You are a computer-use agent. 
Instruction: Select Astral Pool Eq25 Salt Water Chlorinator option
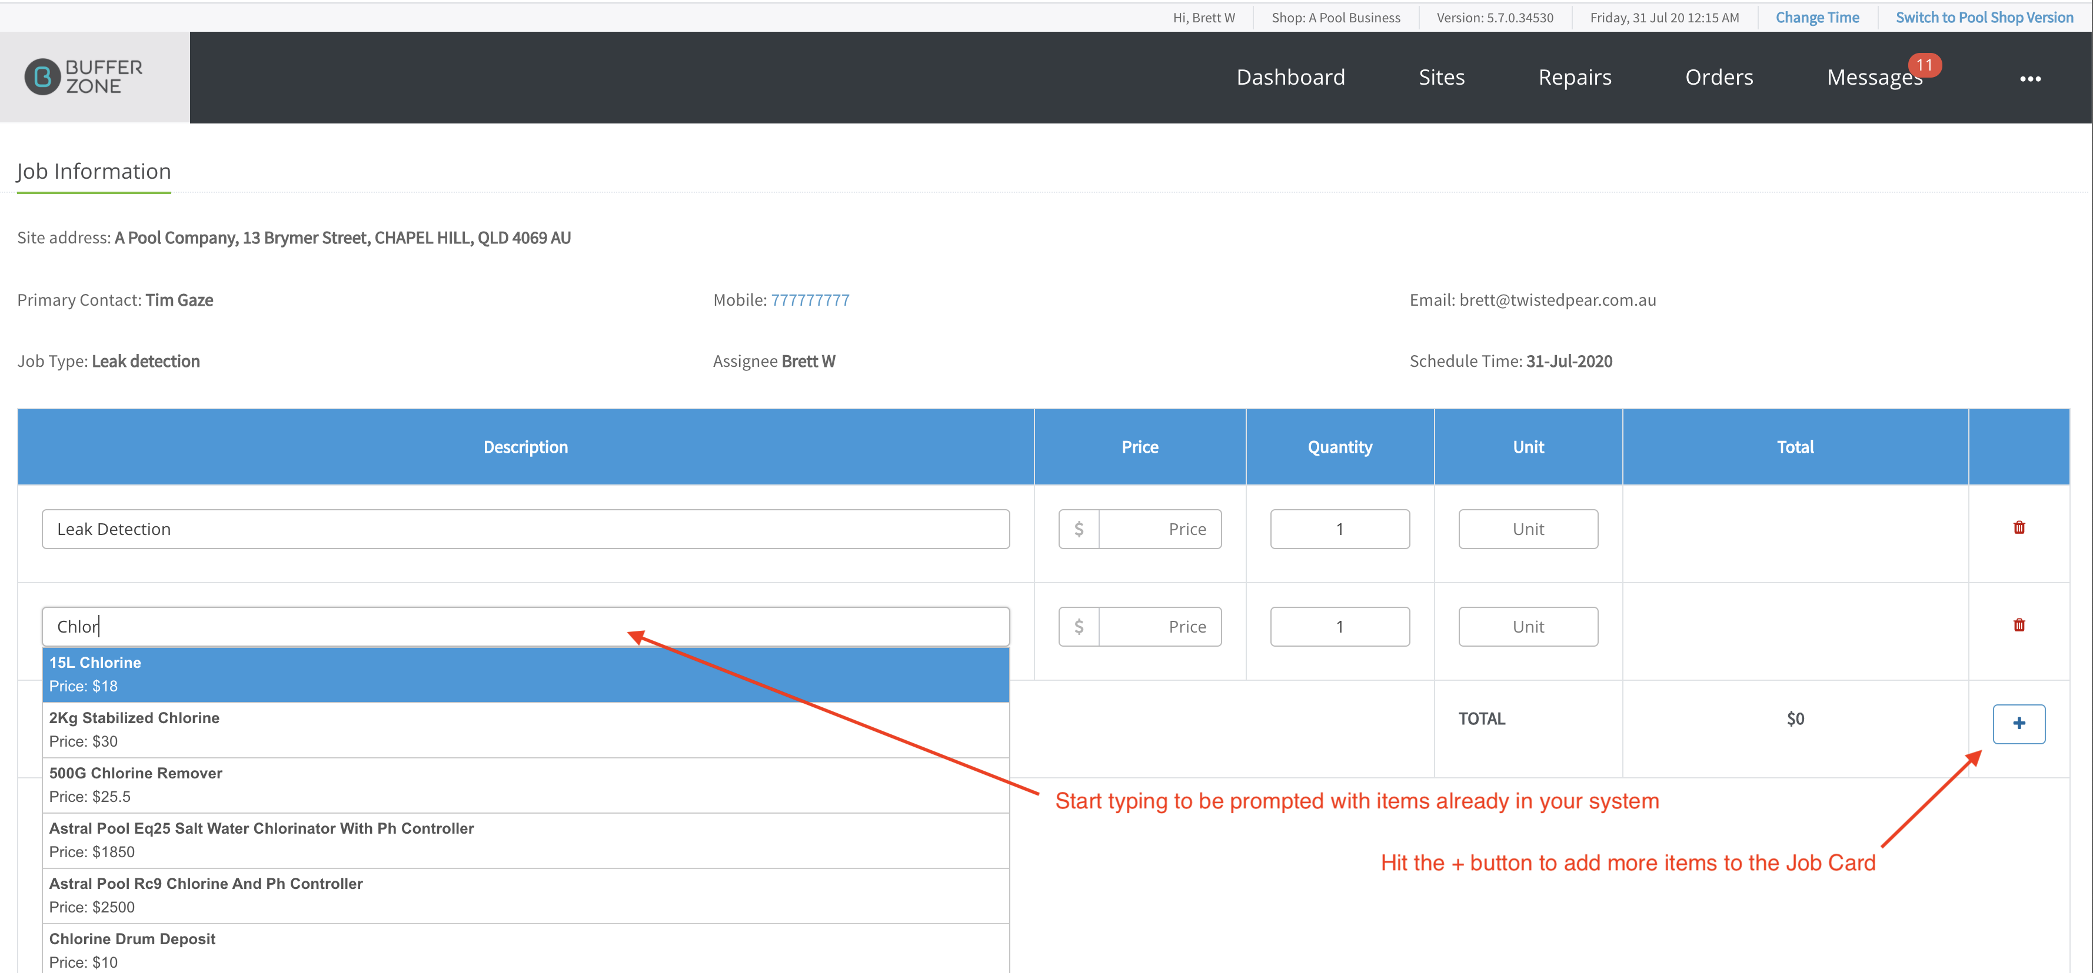point(525,840)
